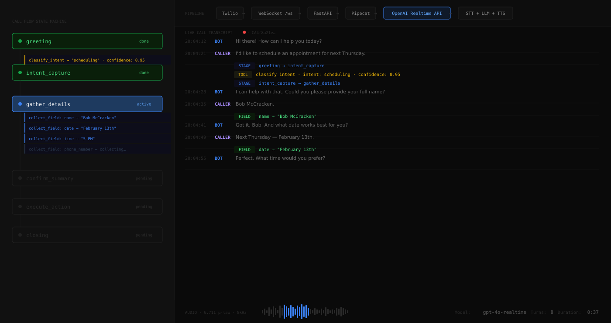Click the CALL FLOW STATE MACHINE heading

39,21
